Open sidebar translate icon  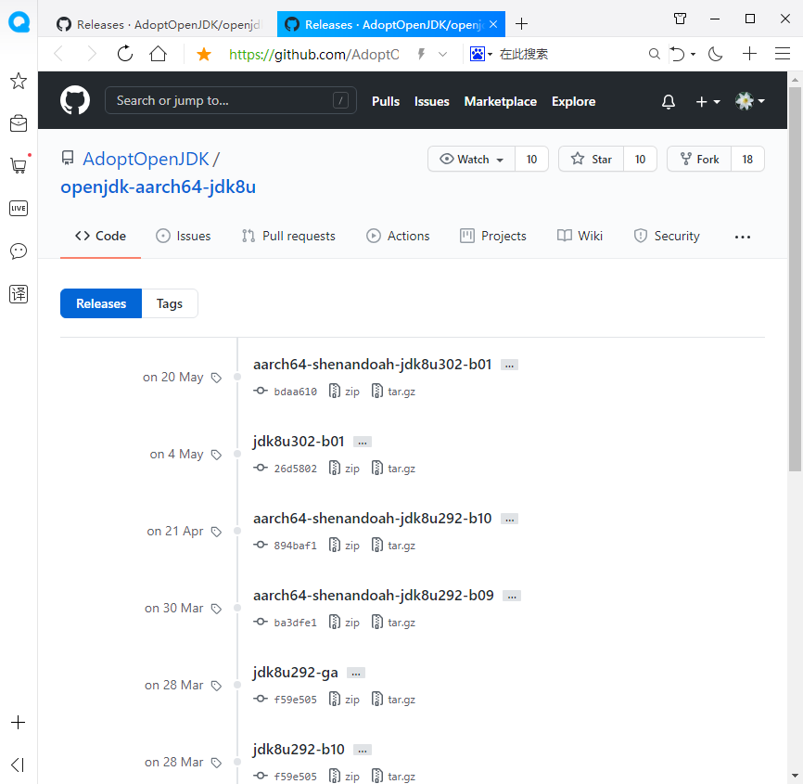point(19,293)
